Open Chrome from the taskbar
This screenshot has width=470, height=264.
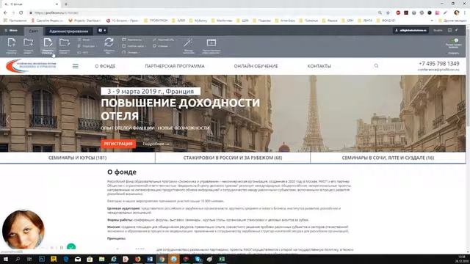pos(162,259)
